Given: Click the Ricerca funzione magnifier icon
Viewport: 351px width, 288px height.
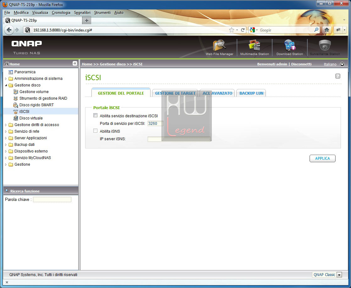Looking at the screenshot, I should [x=7, y=191].
